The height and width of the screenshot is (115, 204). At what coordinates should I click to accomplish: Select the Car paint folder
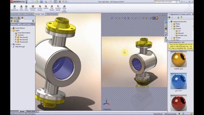pos(179,31)
